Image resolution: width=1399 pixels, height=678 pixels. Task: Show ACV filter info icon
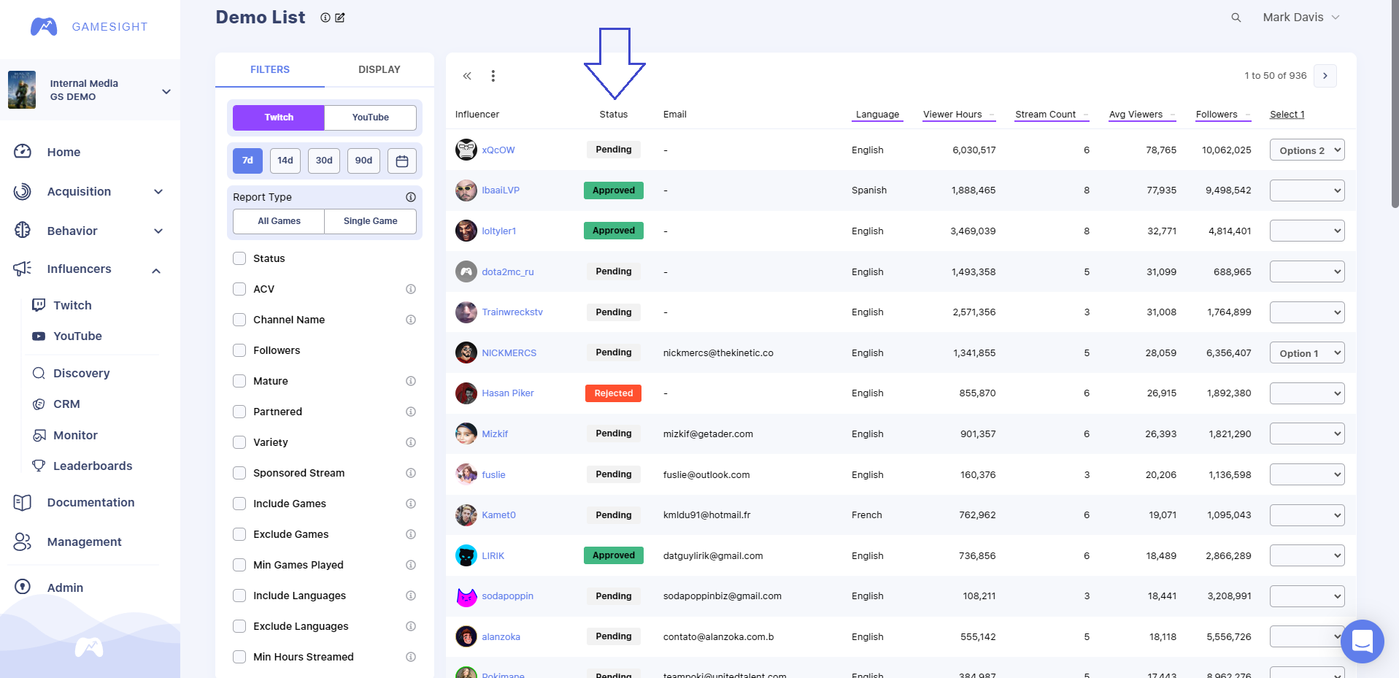pos(411,289)
